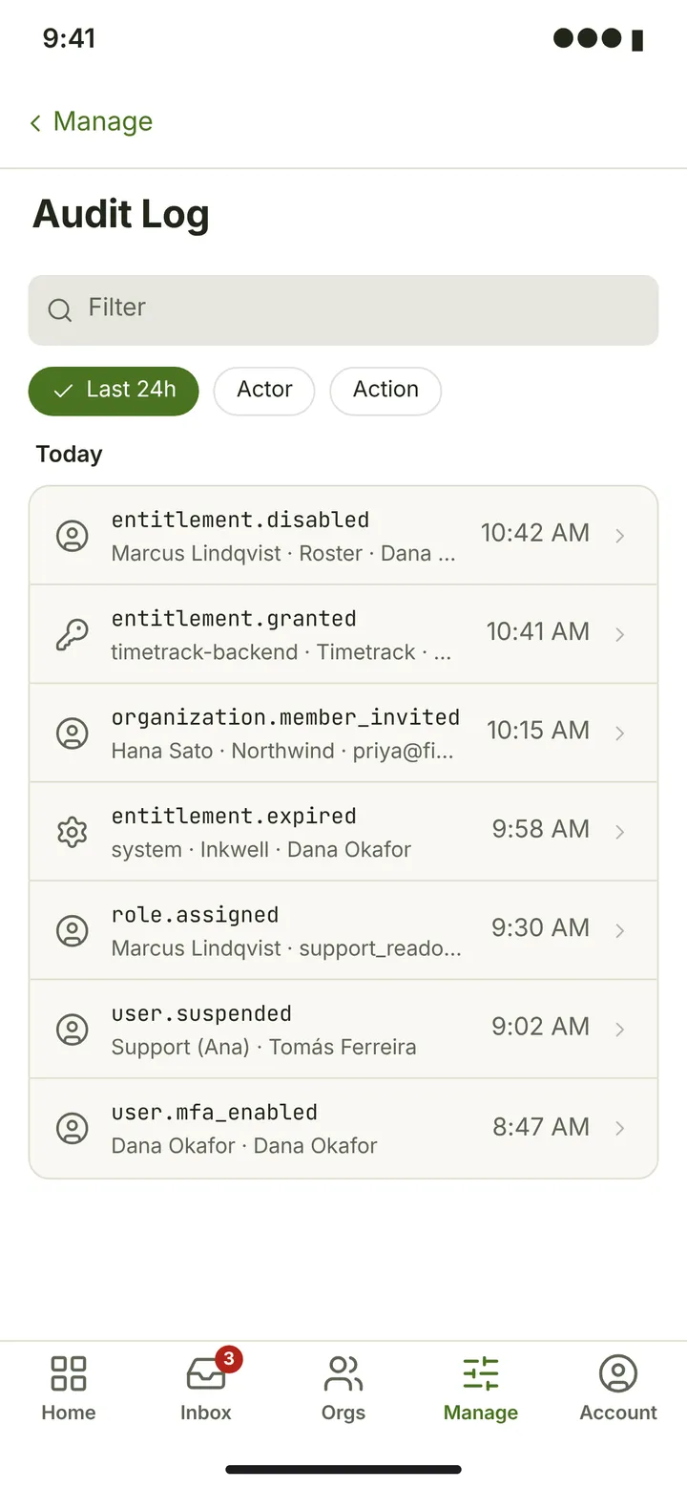687x1488 pixels.
Task: Open the Inbox with 3 notifications
Action: coord(206,1373)
